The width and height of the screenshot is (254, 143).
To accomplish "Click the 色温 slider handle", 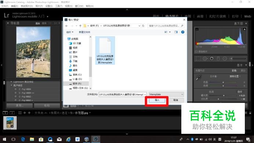I will (x=223, y=82).
